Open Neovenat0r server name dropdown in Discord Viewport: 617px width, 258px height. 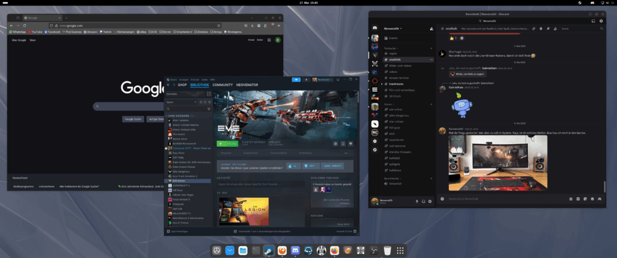pos(393,29)
